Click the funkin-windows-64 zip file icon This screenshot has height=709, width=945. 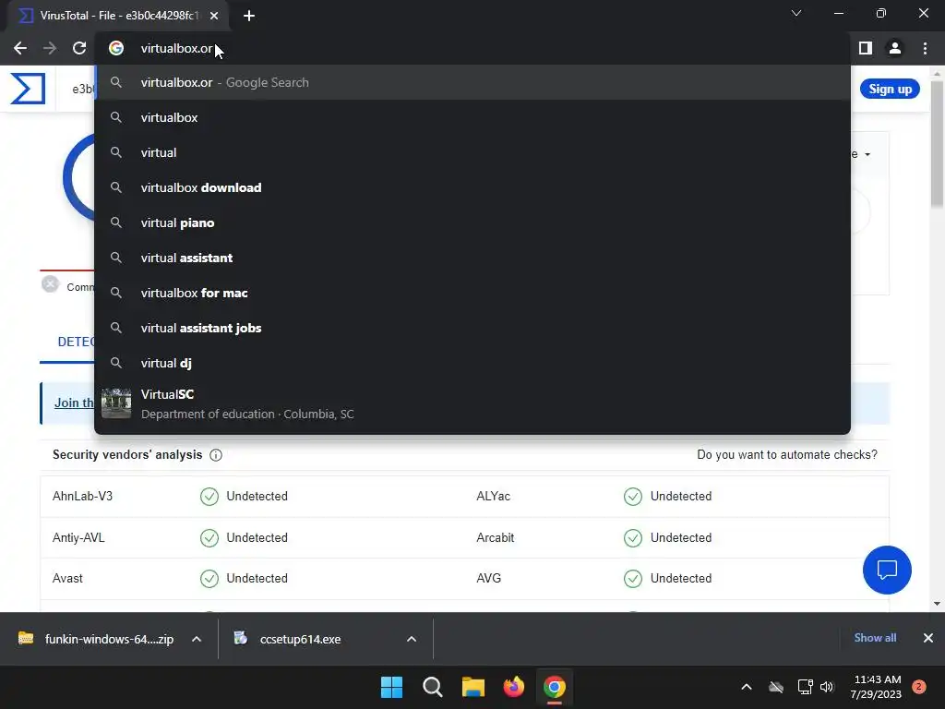click(x=26, y=639)
